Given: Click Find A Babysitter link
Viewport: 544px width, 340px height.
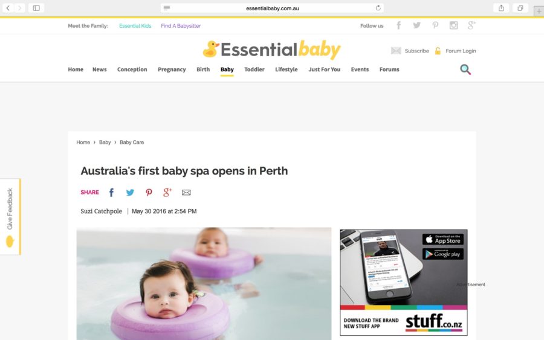Looking at the screenshot, I should (x=181, y=25).
